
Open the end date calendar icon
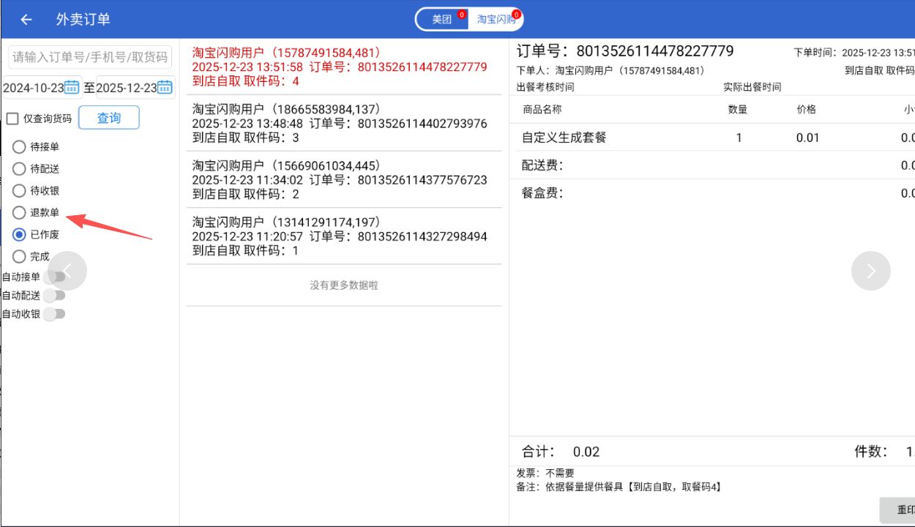165,87
